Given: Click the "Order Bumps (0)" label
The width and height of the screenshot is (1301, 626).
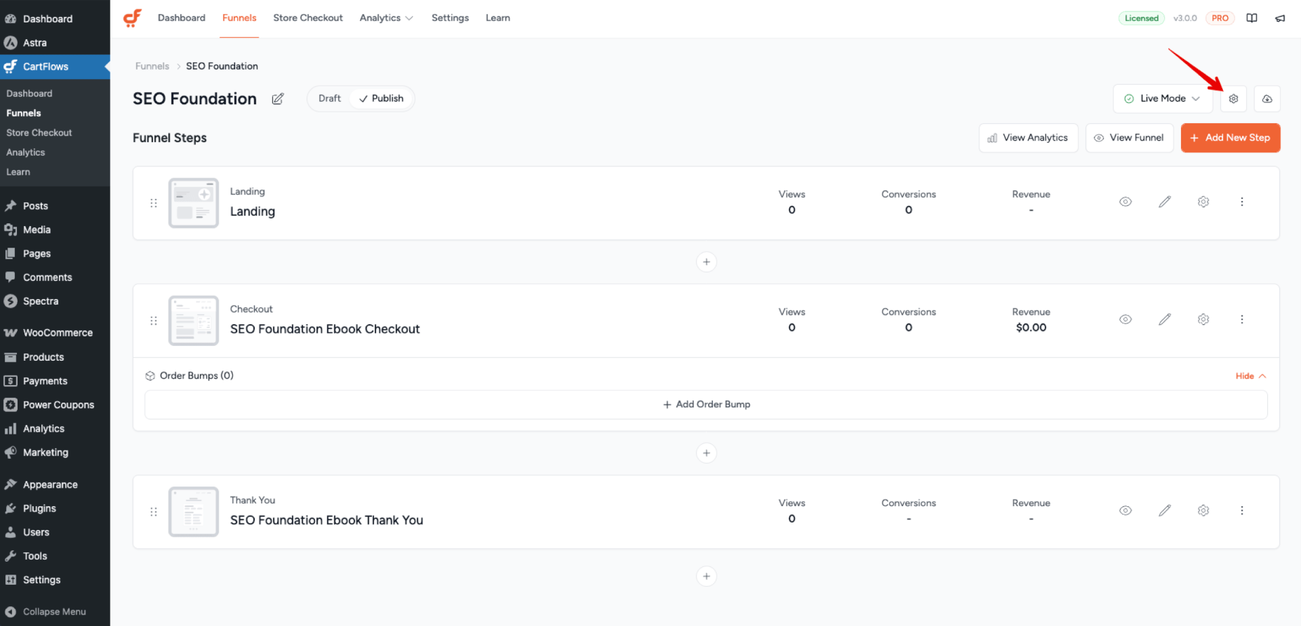Looking at the screenshot, I should pos(197,376).
